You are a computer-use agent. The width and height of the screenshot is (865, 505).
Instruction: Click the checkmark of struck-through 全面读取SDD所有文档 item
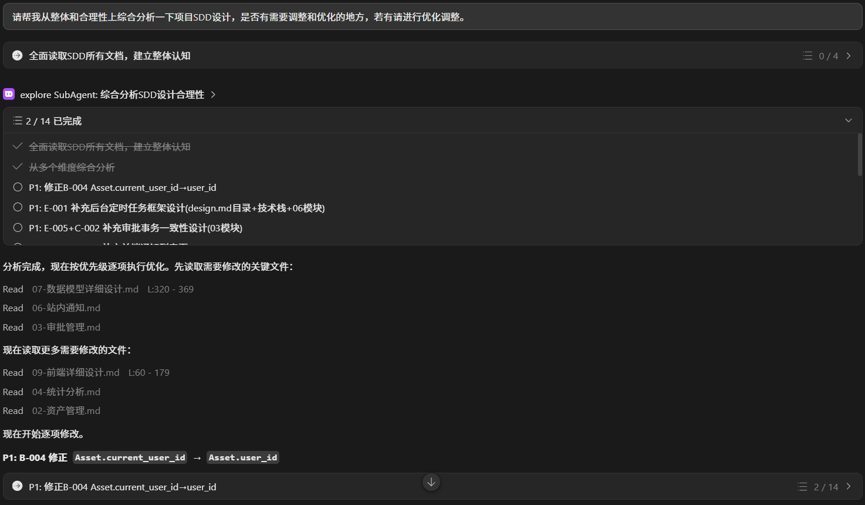coord(18,146)
